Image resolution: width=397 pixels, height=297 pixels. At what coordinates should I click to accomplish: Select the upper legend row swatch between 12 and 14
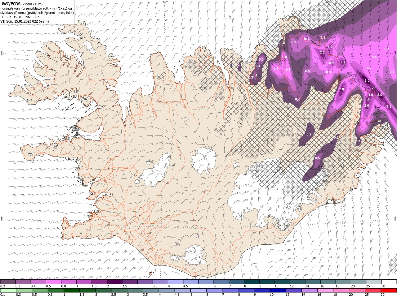point(297,282)
